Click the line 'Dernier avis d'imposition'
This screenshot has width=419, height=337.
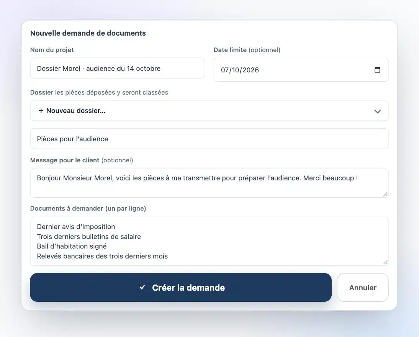[x=76, y=227]
